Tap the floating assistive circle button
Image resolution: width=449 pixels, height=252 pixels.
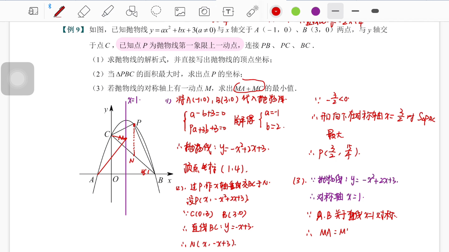18,78
